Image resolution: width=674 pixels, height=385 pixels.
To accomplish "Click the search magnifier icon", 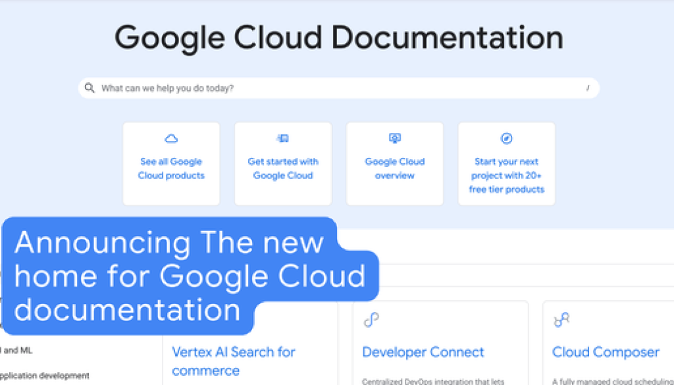I will point(90,88).
